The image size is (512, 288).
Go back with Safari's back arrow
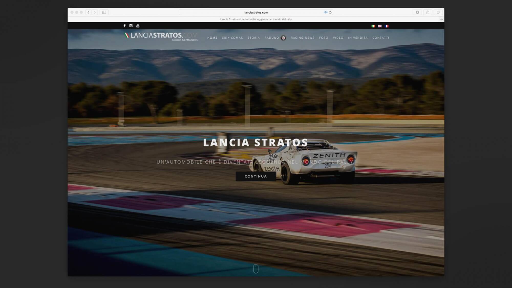(x=88, y=12)
